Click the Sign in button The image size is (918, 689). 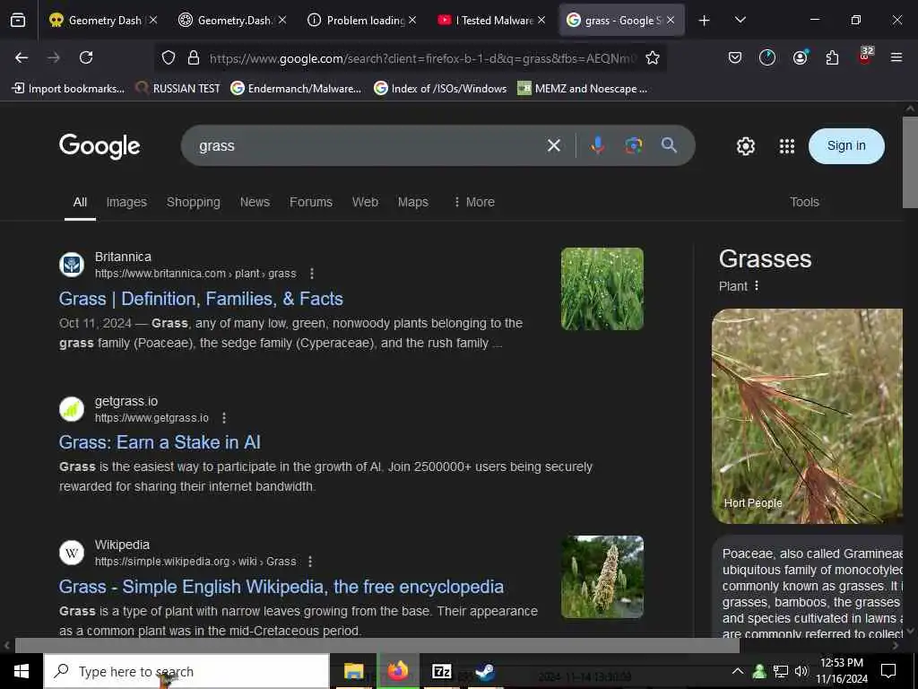coord(846,146)
